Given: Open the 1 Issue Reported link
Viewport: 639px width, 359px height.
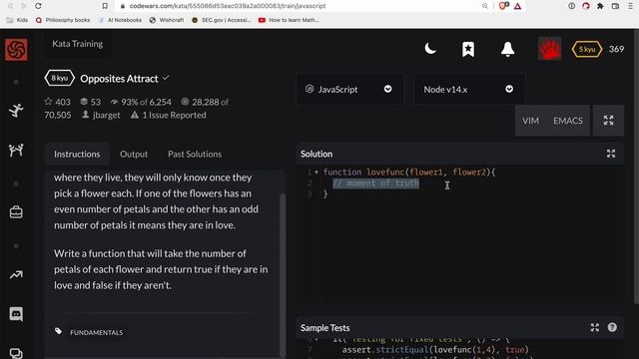Looking at the screenshot, I should coord(169,116).
